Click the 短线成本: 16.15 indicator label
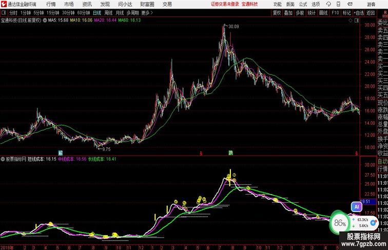 coord(42,159)
